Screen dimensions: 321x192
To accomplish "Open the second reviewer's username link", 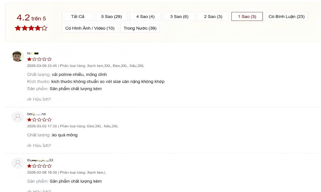I will [36, 114].
